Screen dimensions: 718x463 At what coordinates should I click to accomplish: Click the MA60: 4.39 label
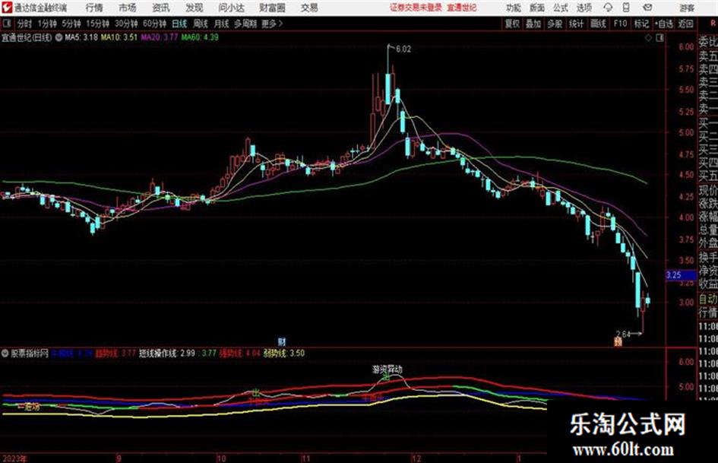point(200,37)
